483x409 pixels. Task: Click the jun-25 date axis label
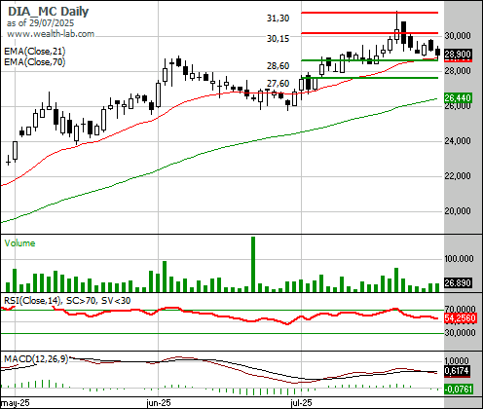pyautogui.click(x=159, y=403)
